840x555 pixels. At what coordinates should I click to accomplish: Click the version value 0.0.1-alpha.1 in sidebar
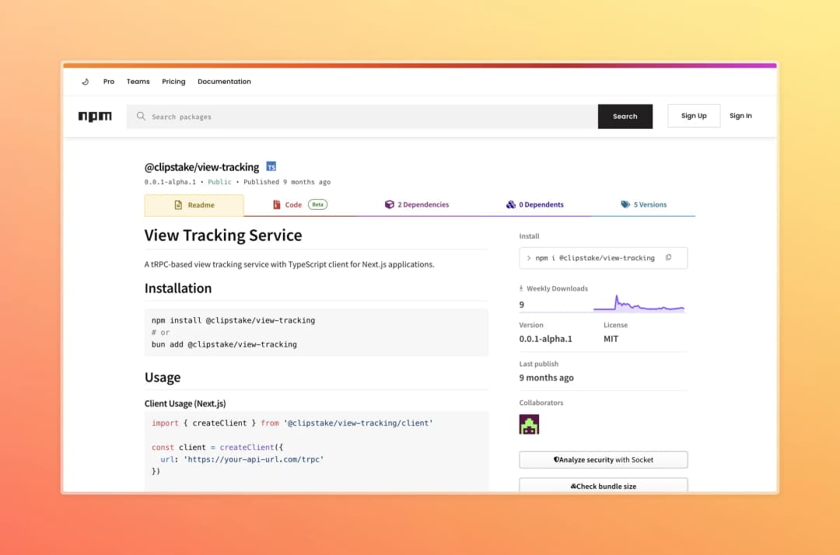(x=545, y=339)
